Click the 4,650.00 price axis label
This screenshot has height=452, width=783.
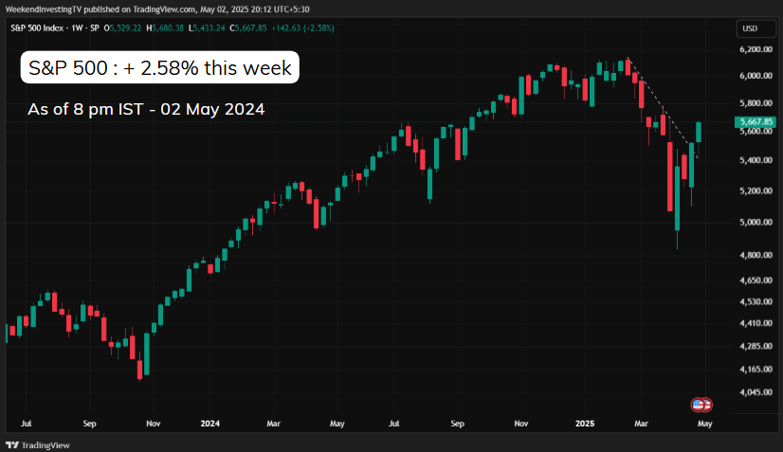click(756, 280)
